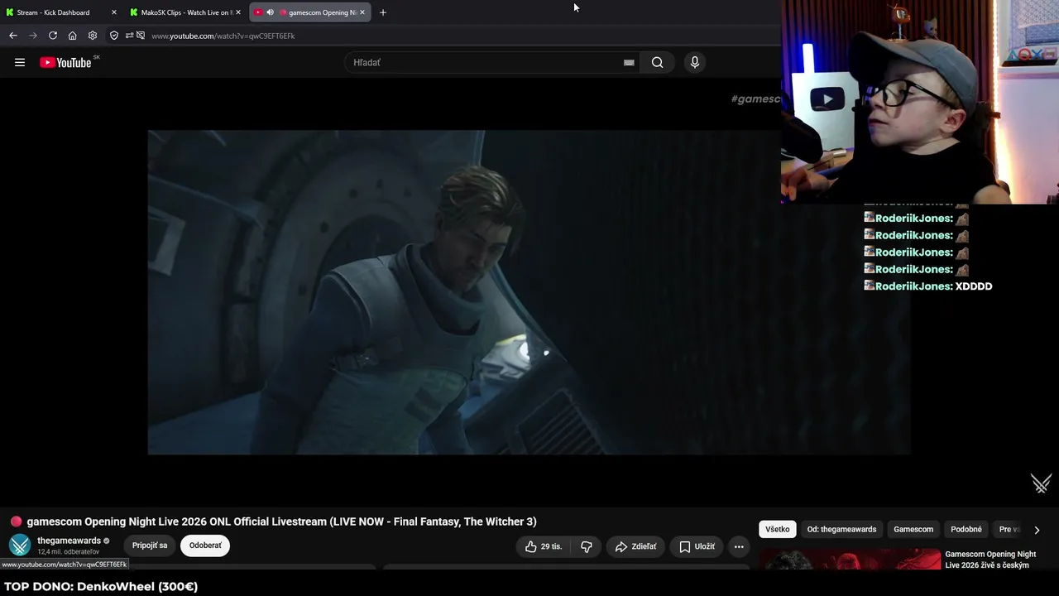
Task: Select the gamescom Opening Night tab
Action: click(x=310, y=12)
